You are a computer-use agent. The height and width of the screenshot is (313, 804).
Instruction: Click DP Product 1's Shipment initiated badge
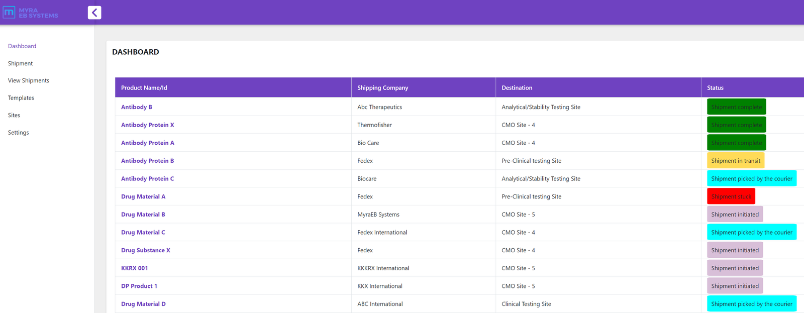[735, 286]
